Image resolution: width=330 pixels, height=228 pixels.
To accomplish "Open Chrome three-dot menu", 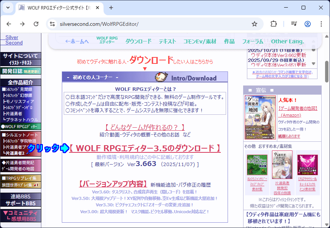I will pyautogui.click(x=321, y=24).
